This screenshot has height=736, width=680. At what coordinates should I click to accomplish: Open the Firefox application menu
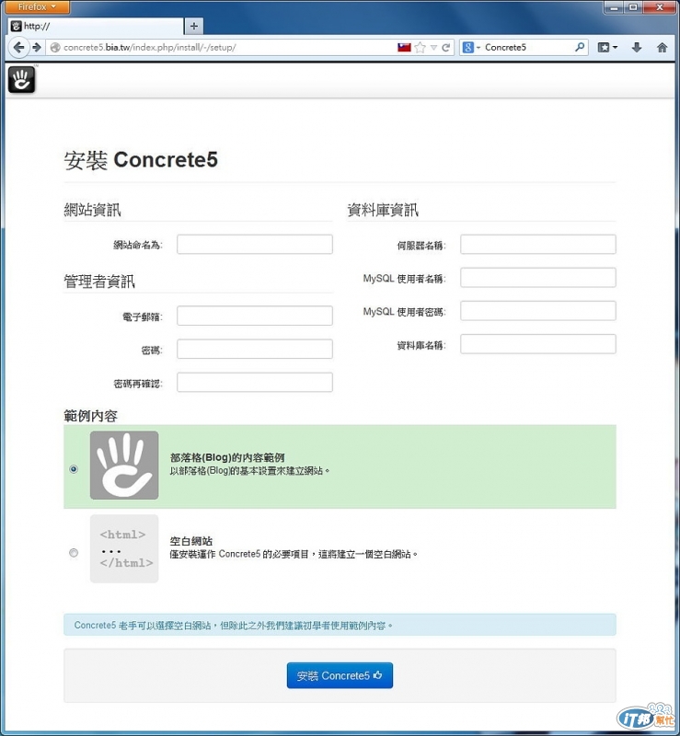tap(37, 6)
